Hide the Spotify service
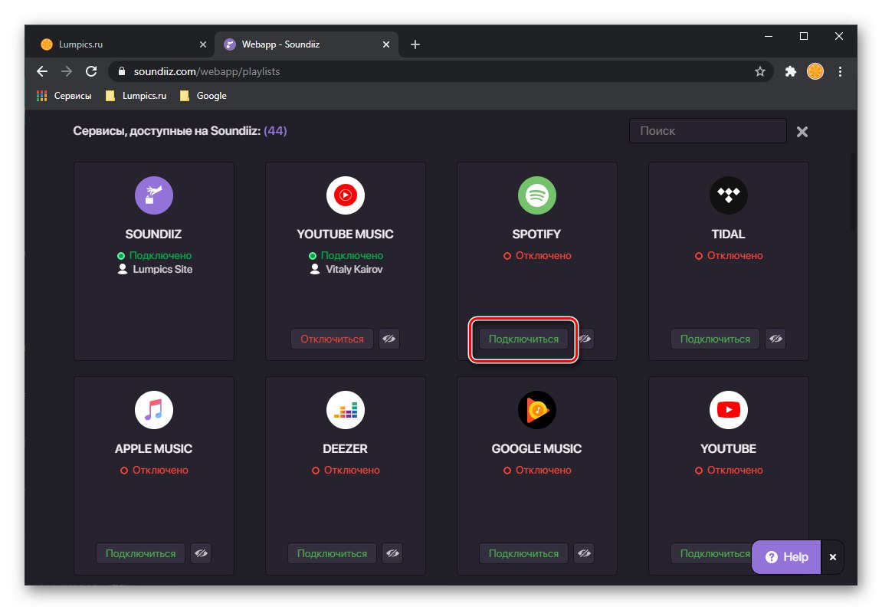This screenshot has width=882, height=610. tap(585, 339)
